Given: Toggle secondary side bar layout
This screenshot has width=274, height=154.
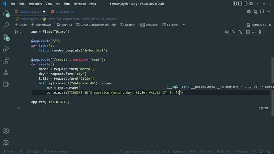Looking at the screenshot, I should [x=246, y=3].
